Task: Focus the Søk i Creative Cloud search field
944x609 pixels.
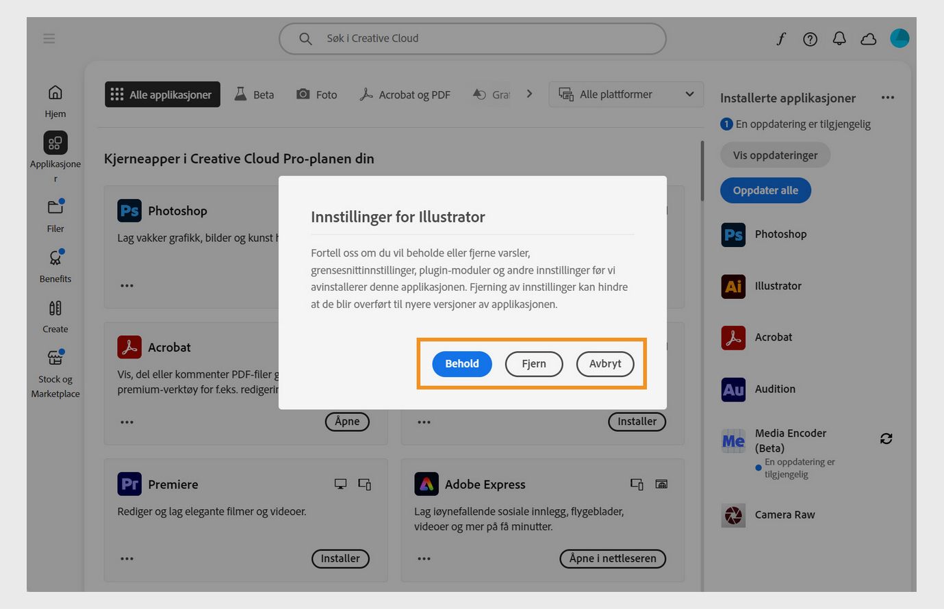Action: (x=472, y=38)
